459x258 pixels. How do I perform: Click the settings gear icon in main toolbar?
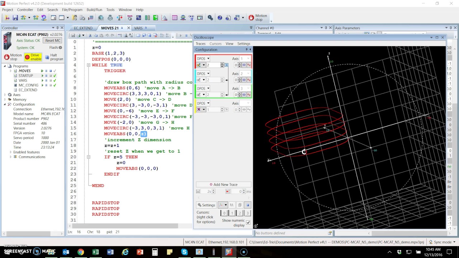tap(210, 18)
